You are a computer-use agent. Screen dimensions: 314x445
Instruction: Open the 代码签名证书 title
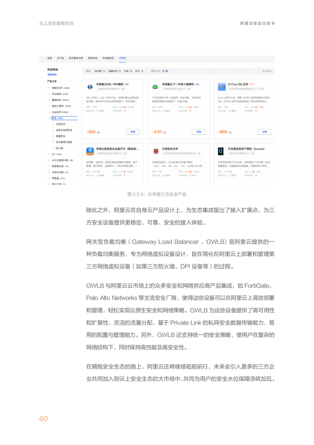170,149
